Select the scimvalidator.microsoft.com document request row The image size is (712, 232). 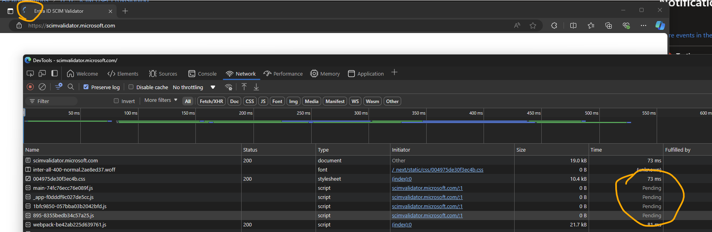tap(367, 161)
